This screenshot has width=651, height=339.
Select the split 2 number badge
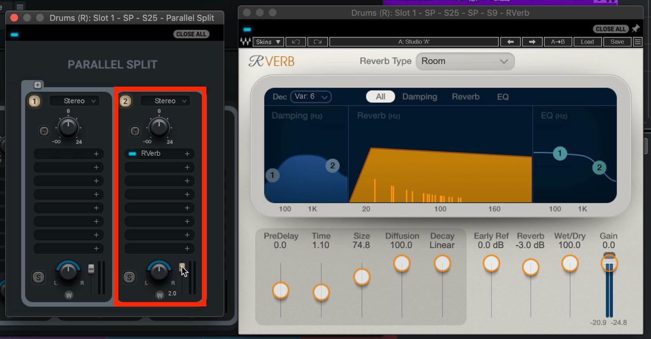tap(125, 101)
